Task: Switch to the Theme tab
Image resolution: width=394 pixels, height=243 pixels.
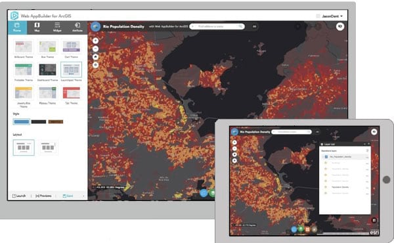Action: (17, 28)
